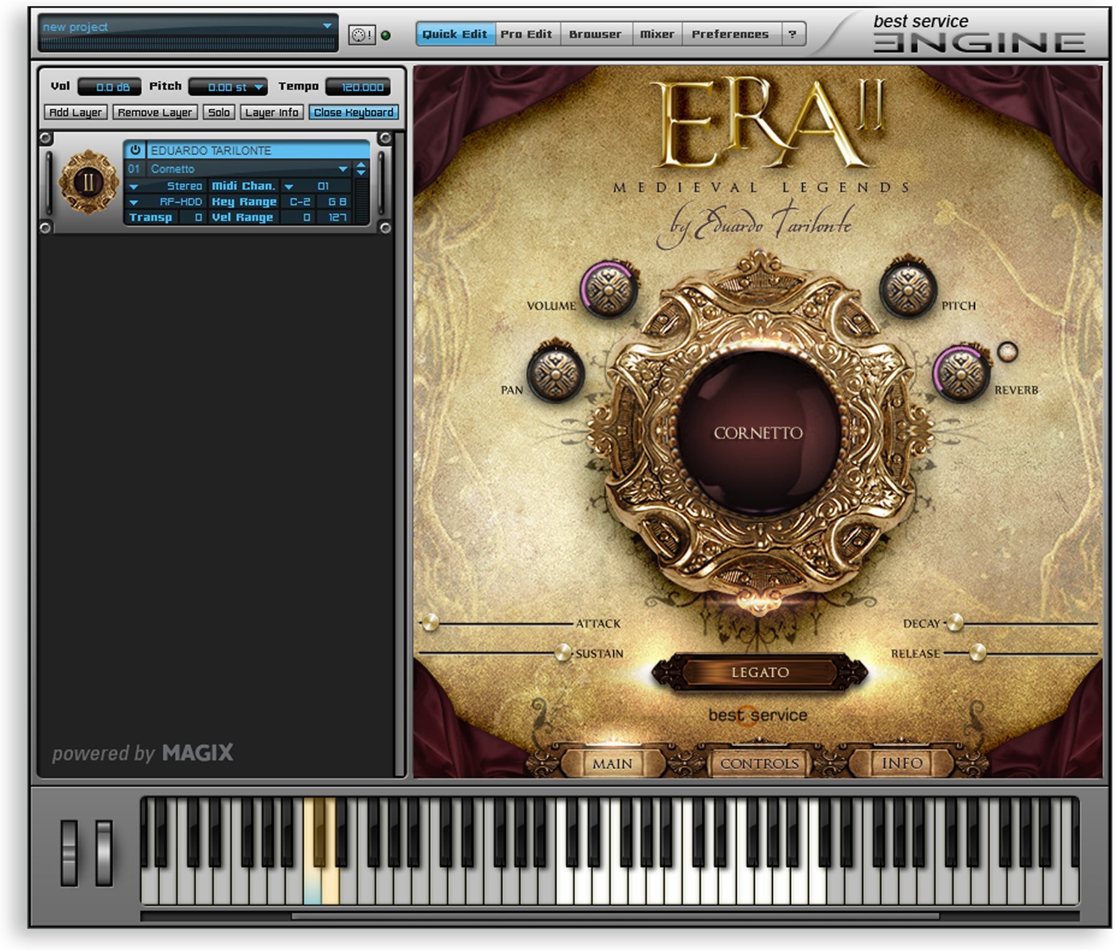Turn the PITCH knob
This screenshot has width=1116, height=950.
click(908, 289)
